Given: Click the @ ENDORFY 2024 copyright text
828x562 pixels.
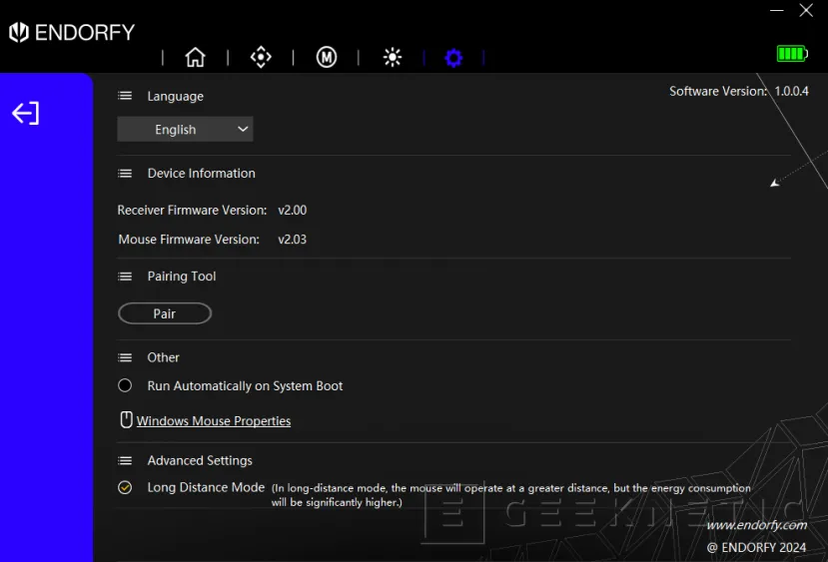Looking at the screenshot, I should coord(757,547).
